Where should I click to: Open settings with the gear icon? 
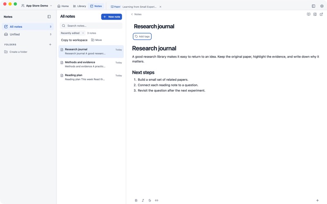point(322,6)
